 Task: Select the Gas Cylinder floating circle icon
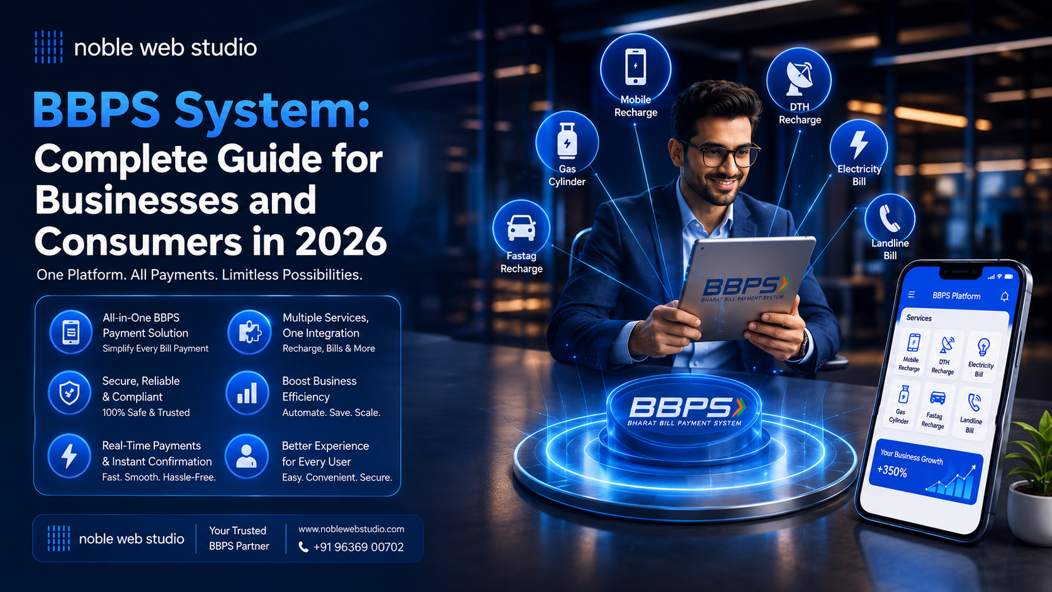[567, 142]
